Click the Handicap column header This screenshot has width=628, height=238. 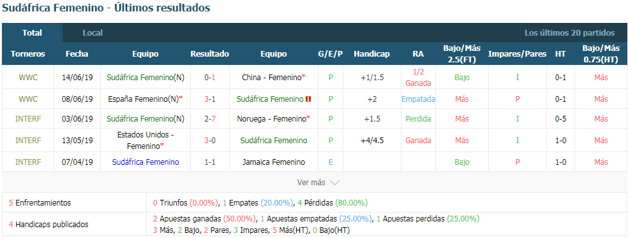click(371, 54)
